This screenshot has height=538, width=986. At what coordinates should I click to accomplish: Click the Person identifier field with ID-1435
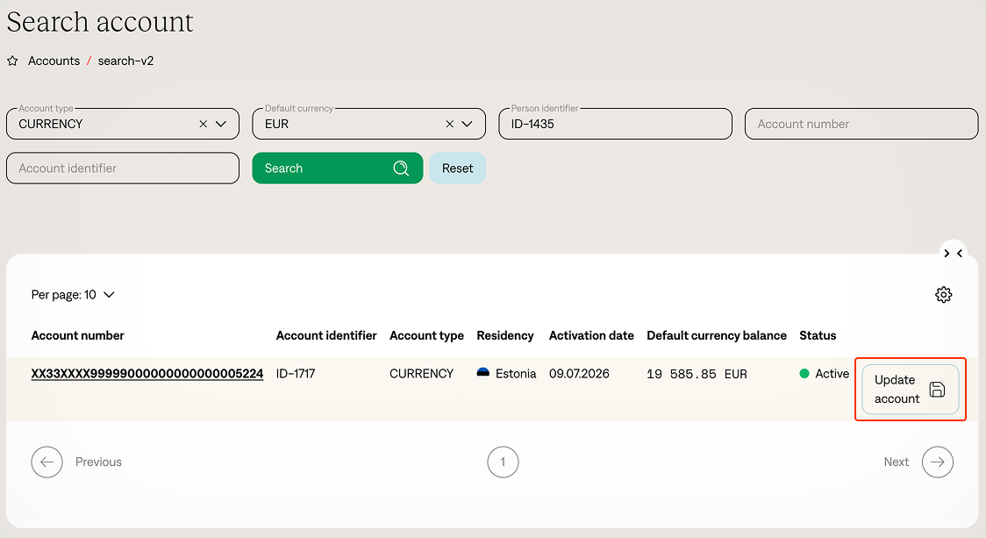pos(615,124)
